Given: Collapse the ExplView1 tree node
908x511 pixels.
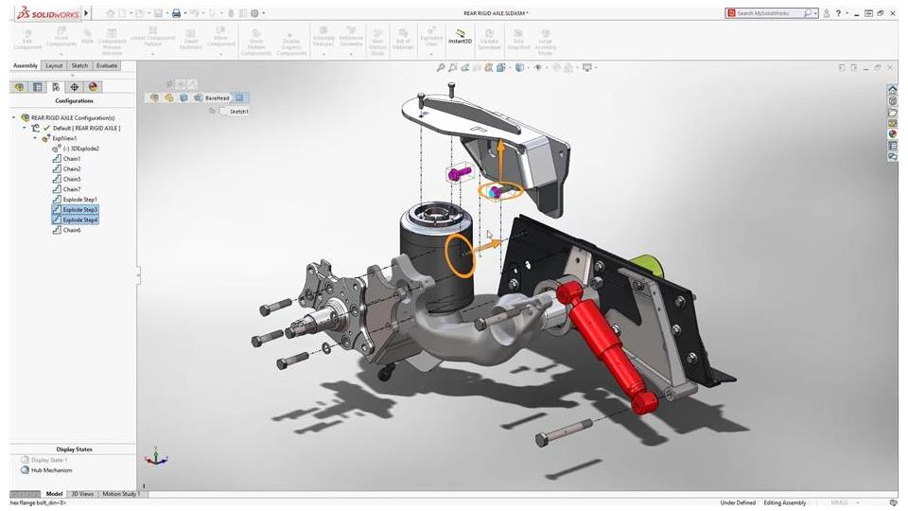Looking at the screenshot, I should 35,138.
